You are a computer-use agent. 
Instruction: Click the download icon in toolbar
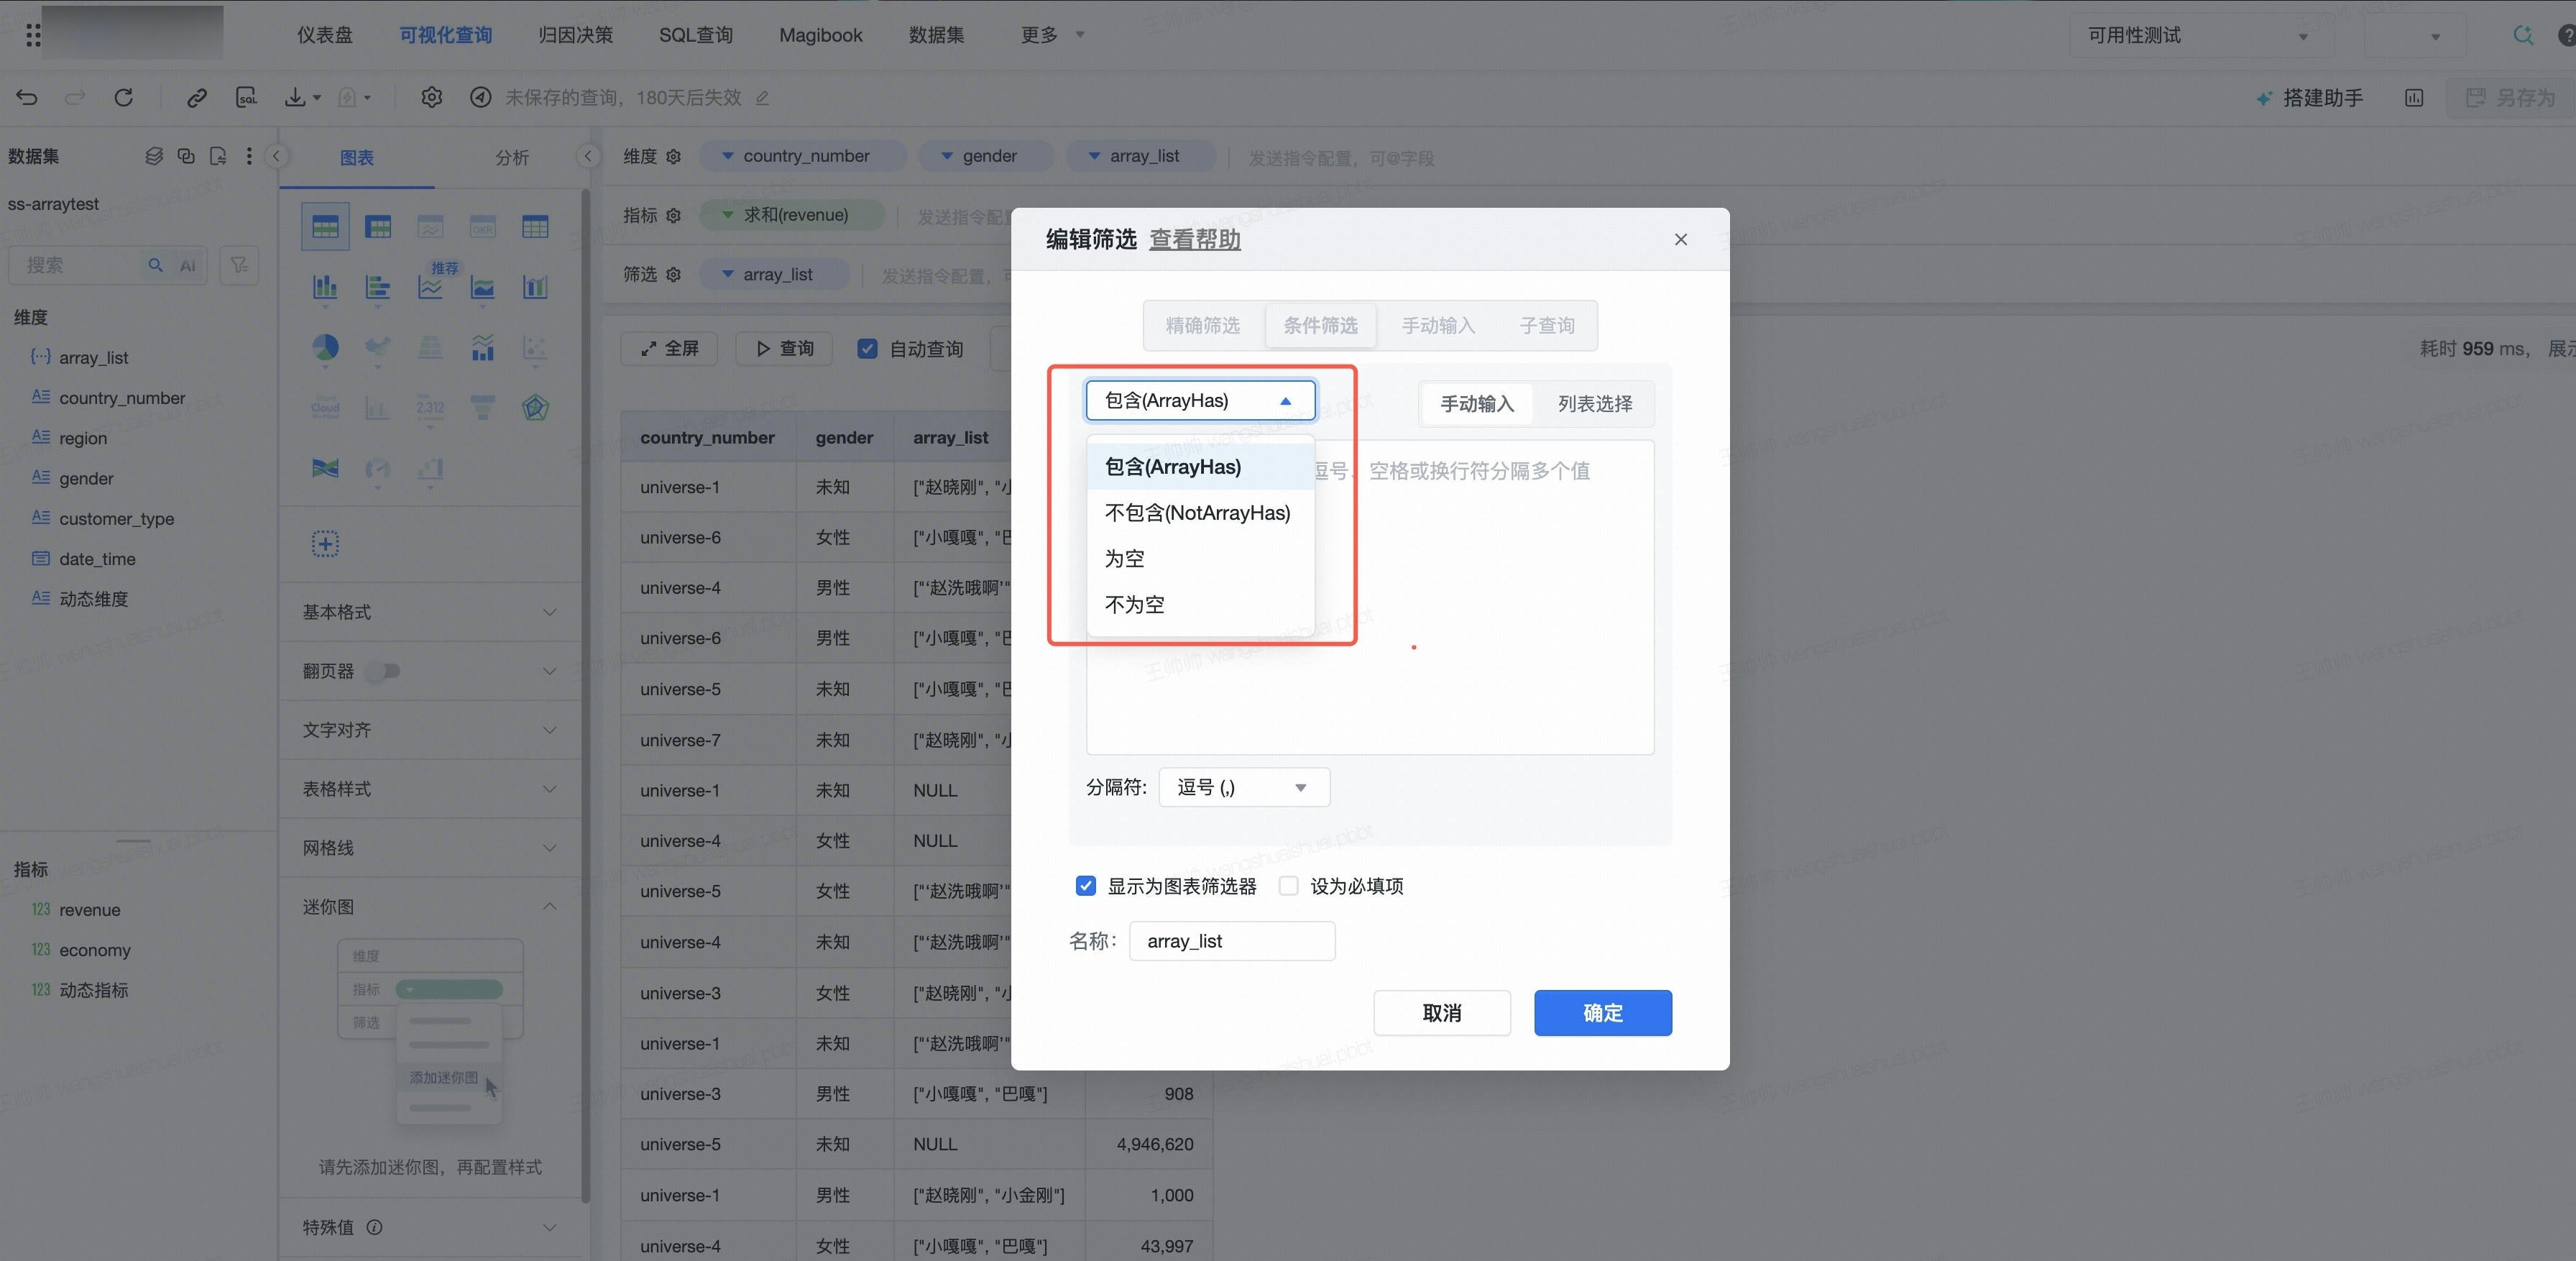click(296, 97)
